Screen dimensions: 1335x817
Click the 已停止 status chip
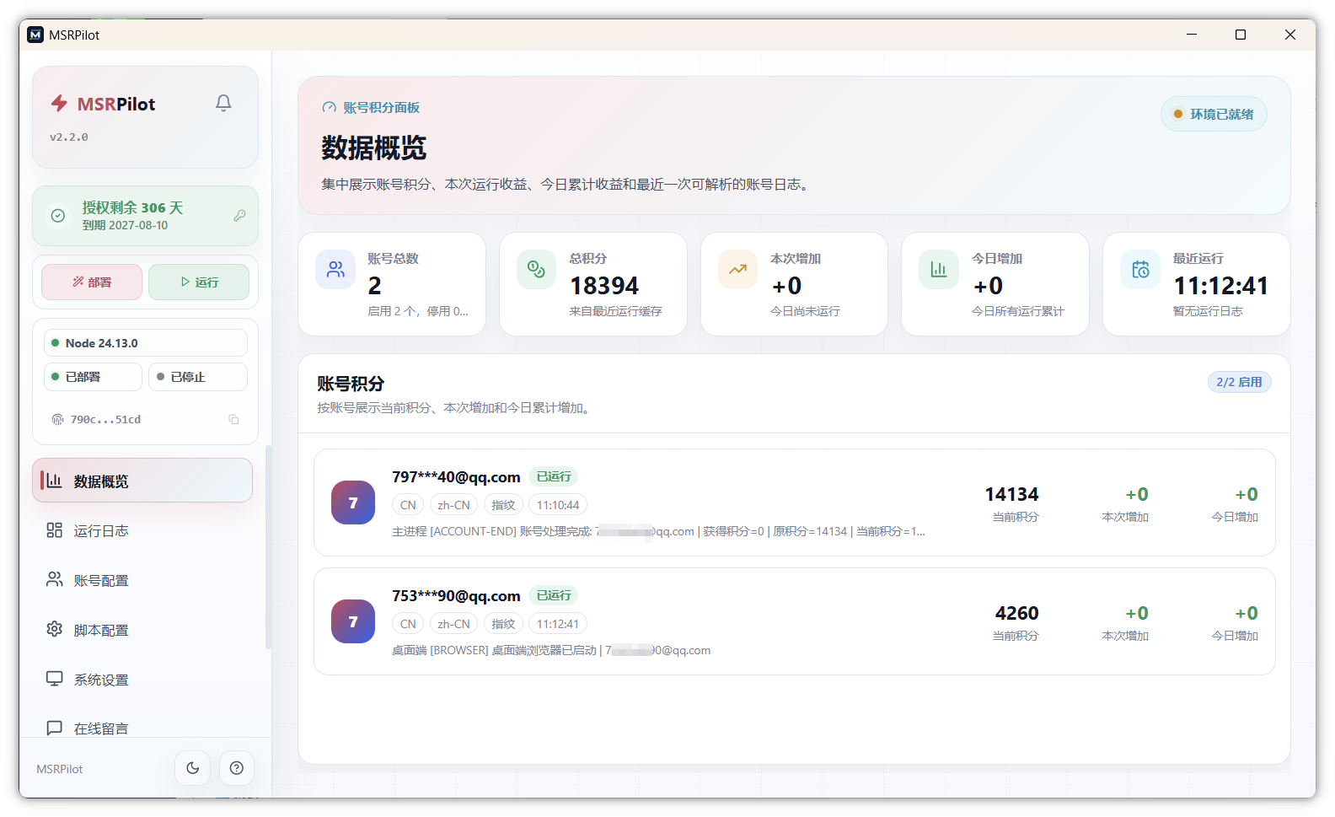click(198, 377)
